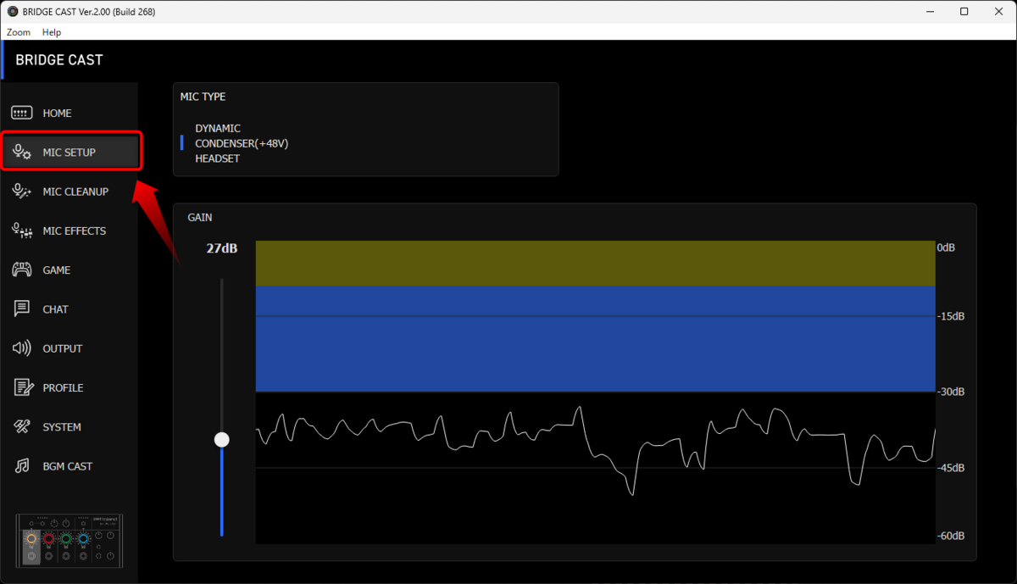Click the gain slider handle
Viewport: 1017px width, 584px height.
[x=222, y=439]
